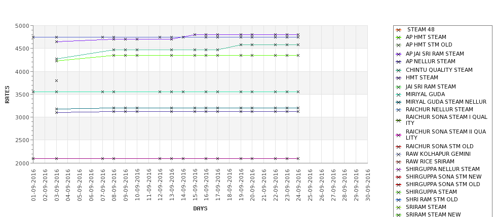Screen dimensions: 494x217
Task: Click the isolated data point near 3800 on 03-09-2016
Action: click(56, 81)
